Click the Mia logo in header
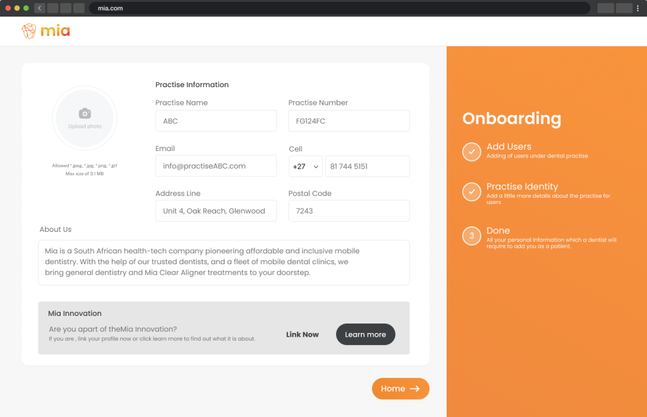Screen dimensions: 647x417 coord(45,31)
